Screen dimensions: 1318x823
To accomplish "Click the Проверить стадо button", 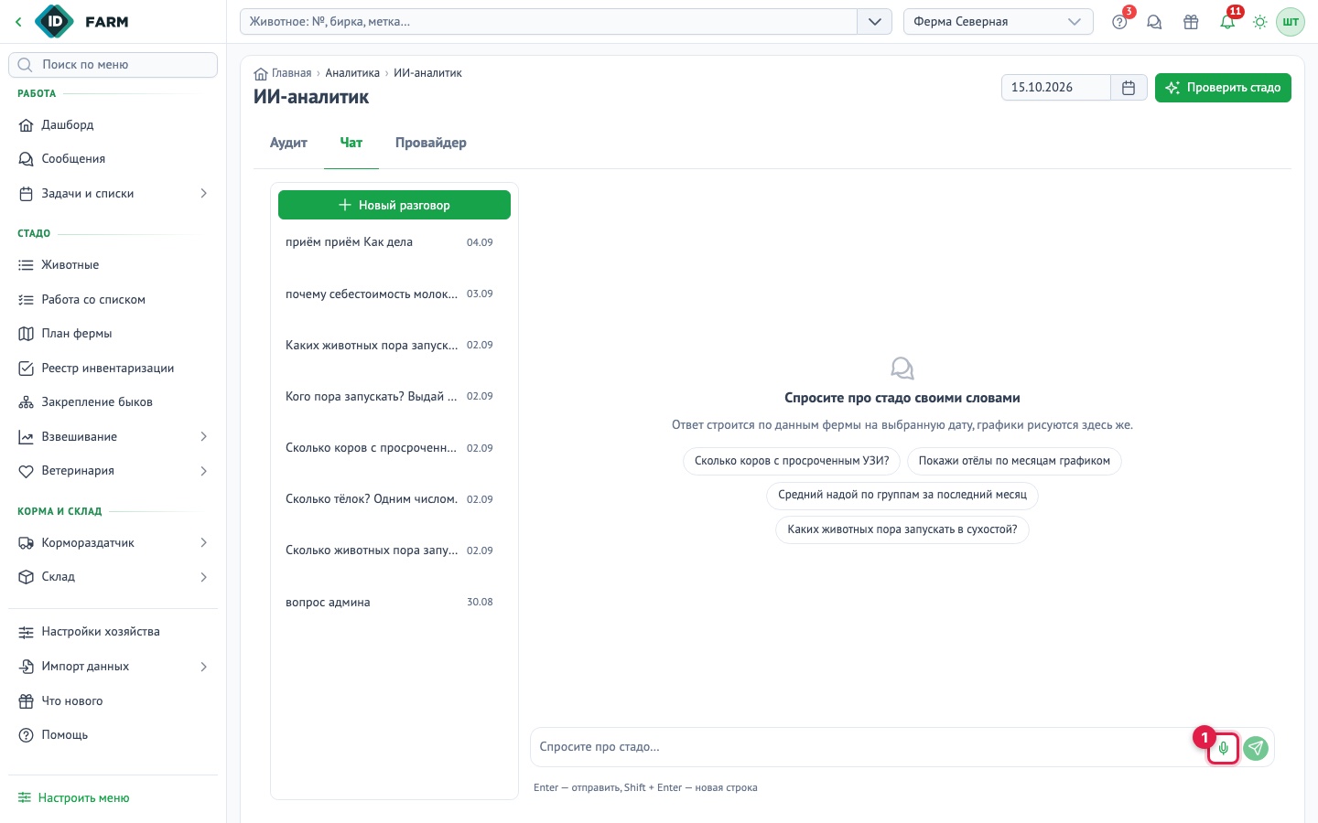I will coord(1223,88).
